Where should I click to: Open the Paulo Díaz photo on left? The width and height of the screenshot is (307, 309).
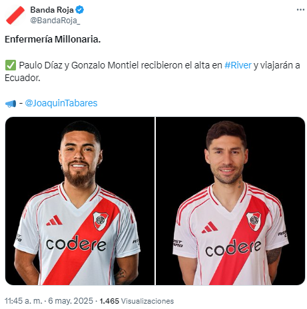pos(80,201)
